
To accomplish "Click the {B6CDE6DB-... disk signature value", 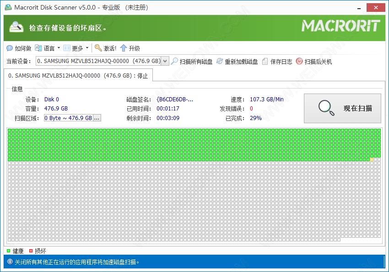I will pyautogui.click(x=175, y=99).
